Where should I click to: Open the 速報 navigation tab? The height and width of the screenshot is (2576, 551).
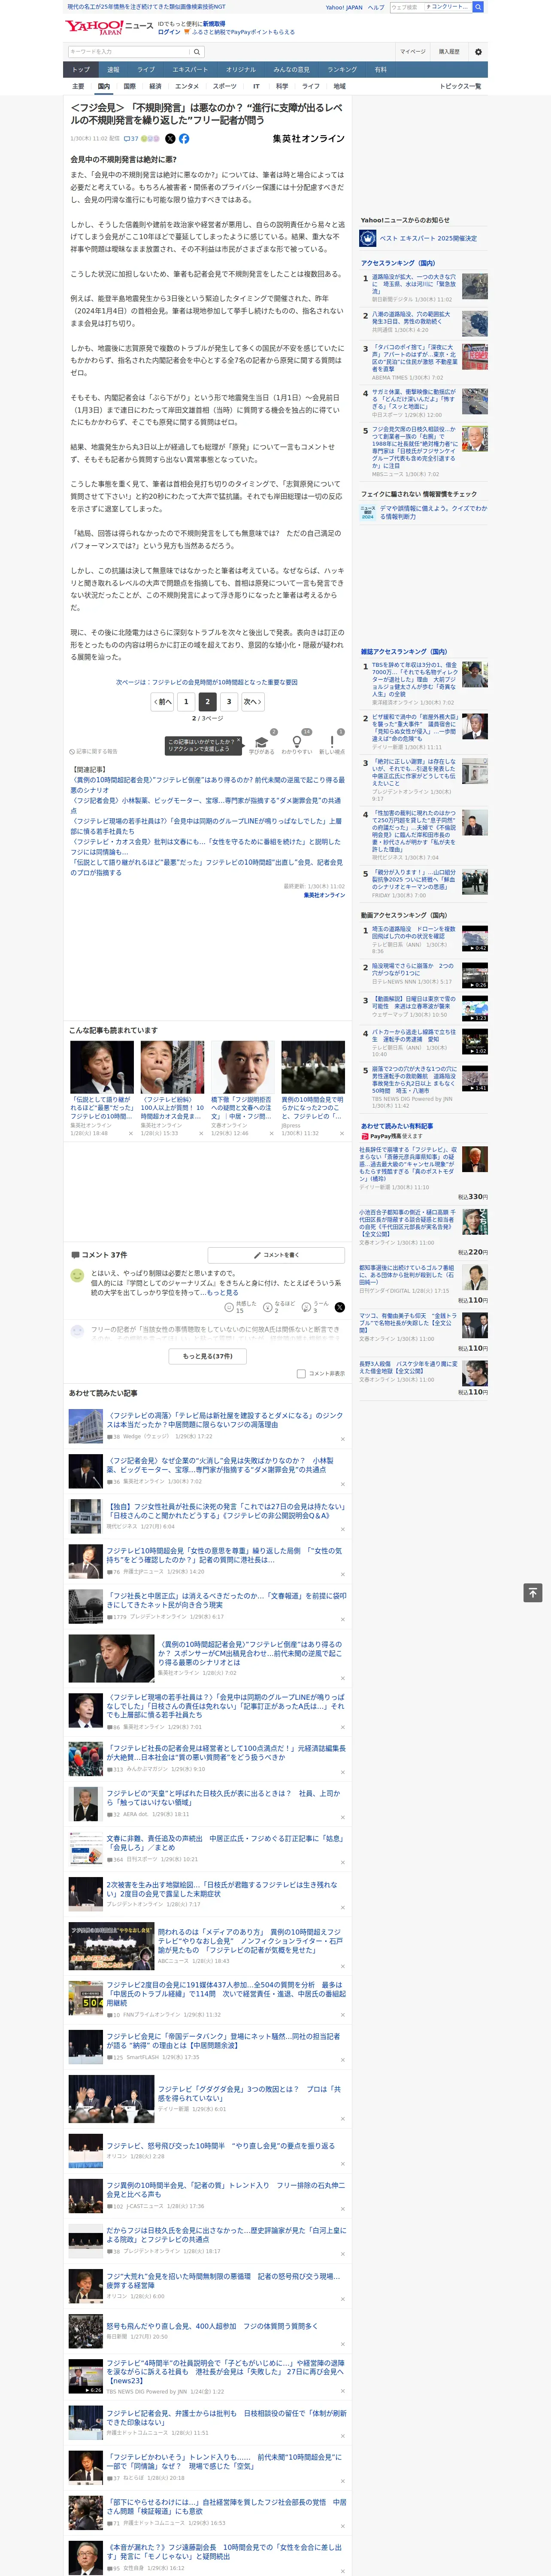click(x=113, y=70)
